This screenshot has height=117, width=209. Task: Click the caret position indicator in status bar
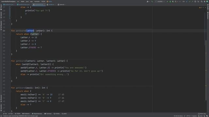point(178,116)
